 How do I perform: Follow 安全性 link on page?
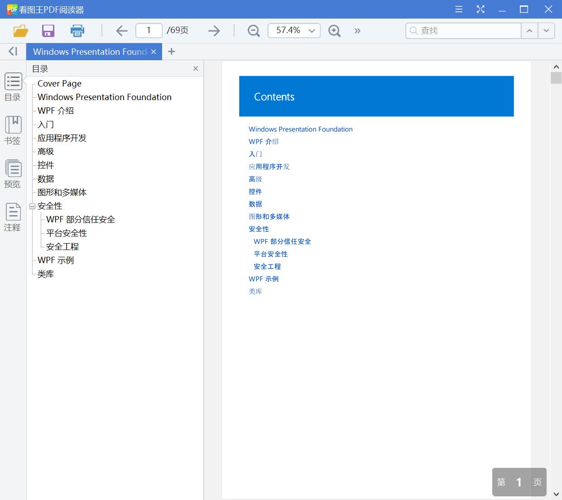(259, 229)
